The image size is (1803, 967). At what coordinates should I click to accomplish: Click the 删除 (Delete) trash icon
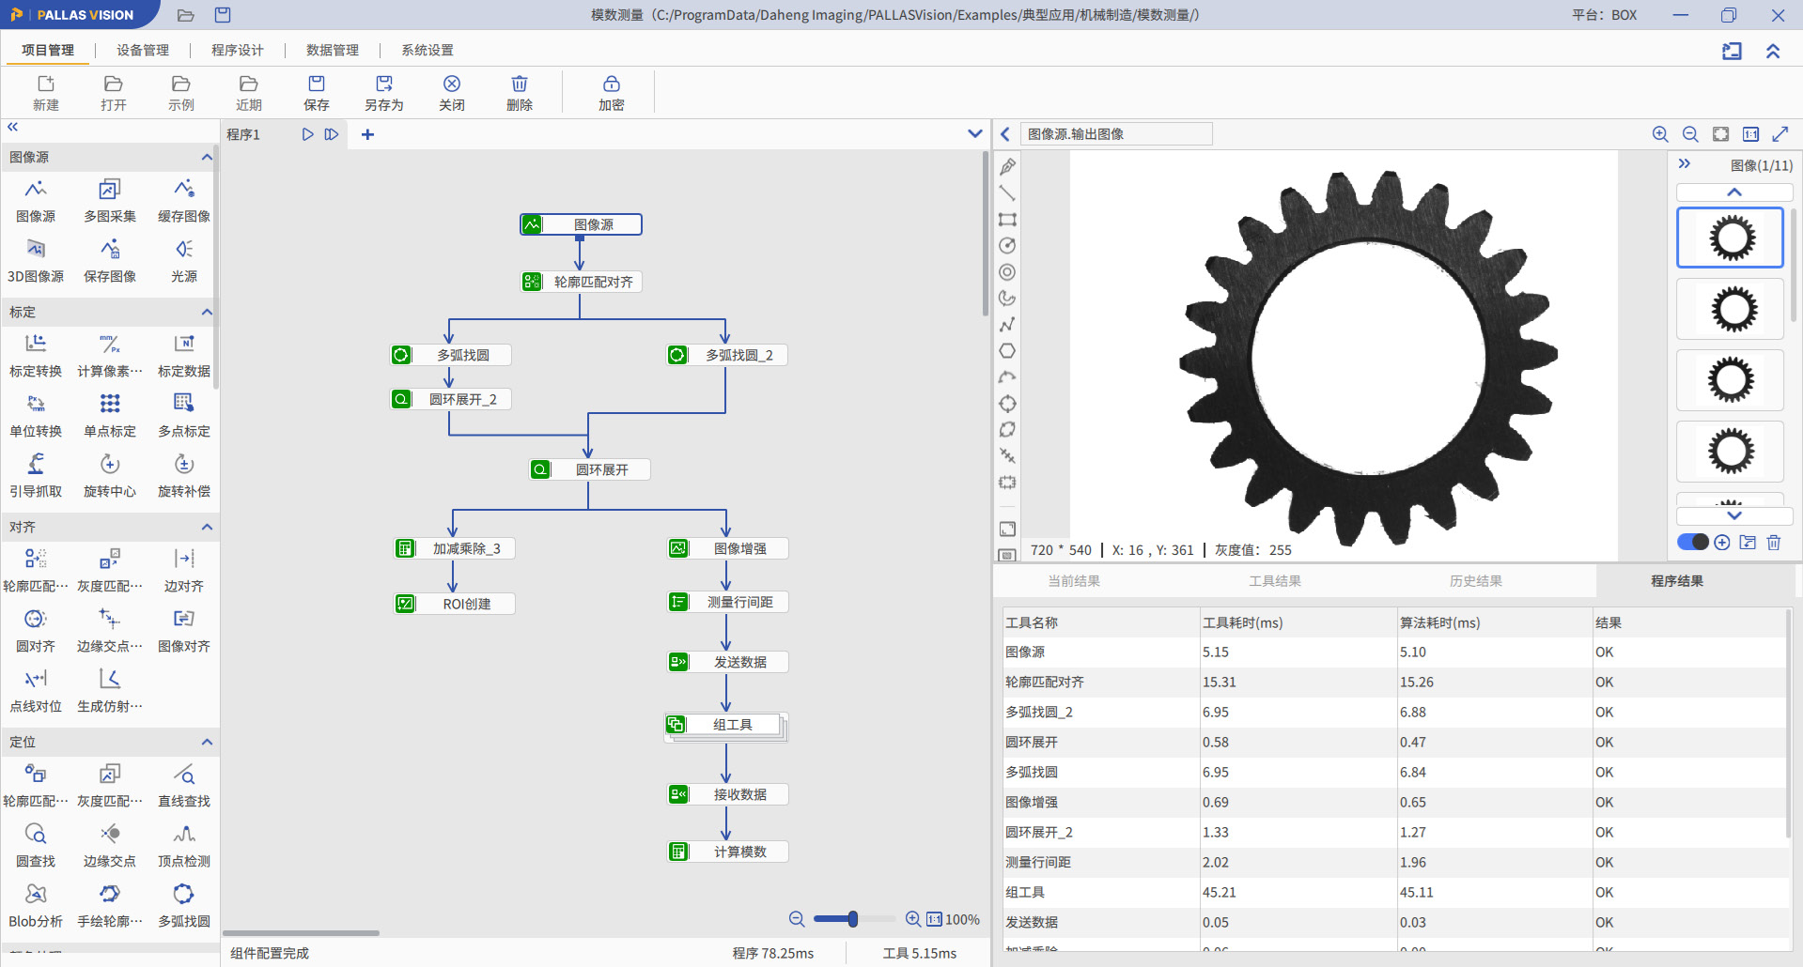pyautogui.click(x=520, y=84)
